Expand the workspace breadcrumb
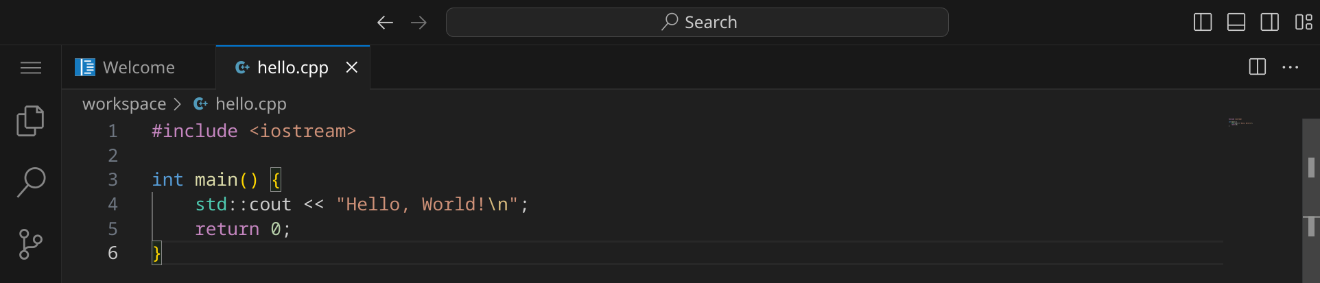 pos(124,104)
